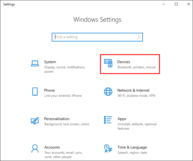This screenshot has height=161, width=193.
Task: Focus the Find a setting field
Action: 97,37
